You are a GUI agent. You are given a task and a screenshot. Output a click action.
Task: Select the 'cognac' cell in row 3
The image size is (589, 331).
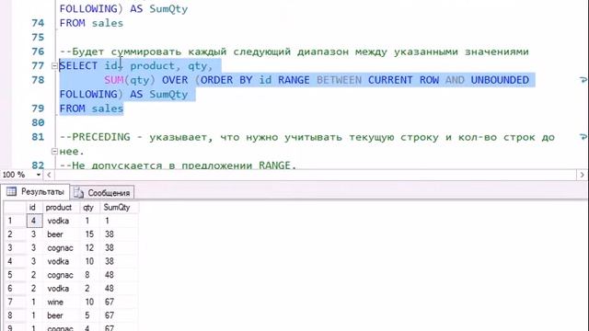62,247
